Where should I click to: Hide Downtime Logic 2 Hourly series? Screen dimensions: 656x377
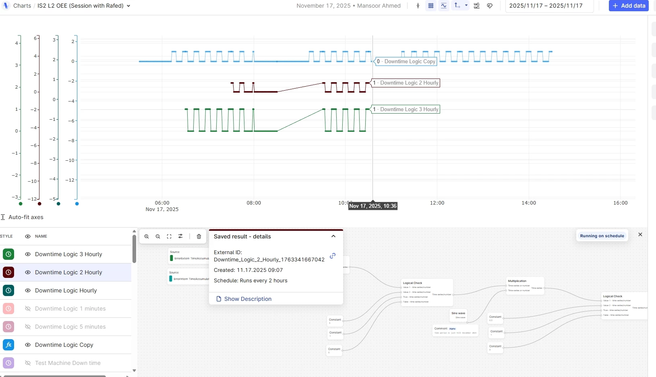tap(28, 272)
